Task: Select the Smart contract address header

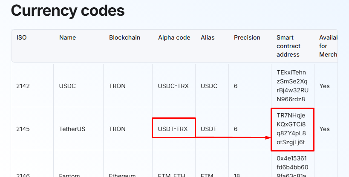Action: (x=288, y=46)
